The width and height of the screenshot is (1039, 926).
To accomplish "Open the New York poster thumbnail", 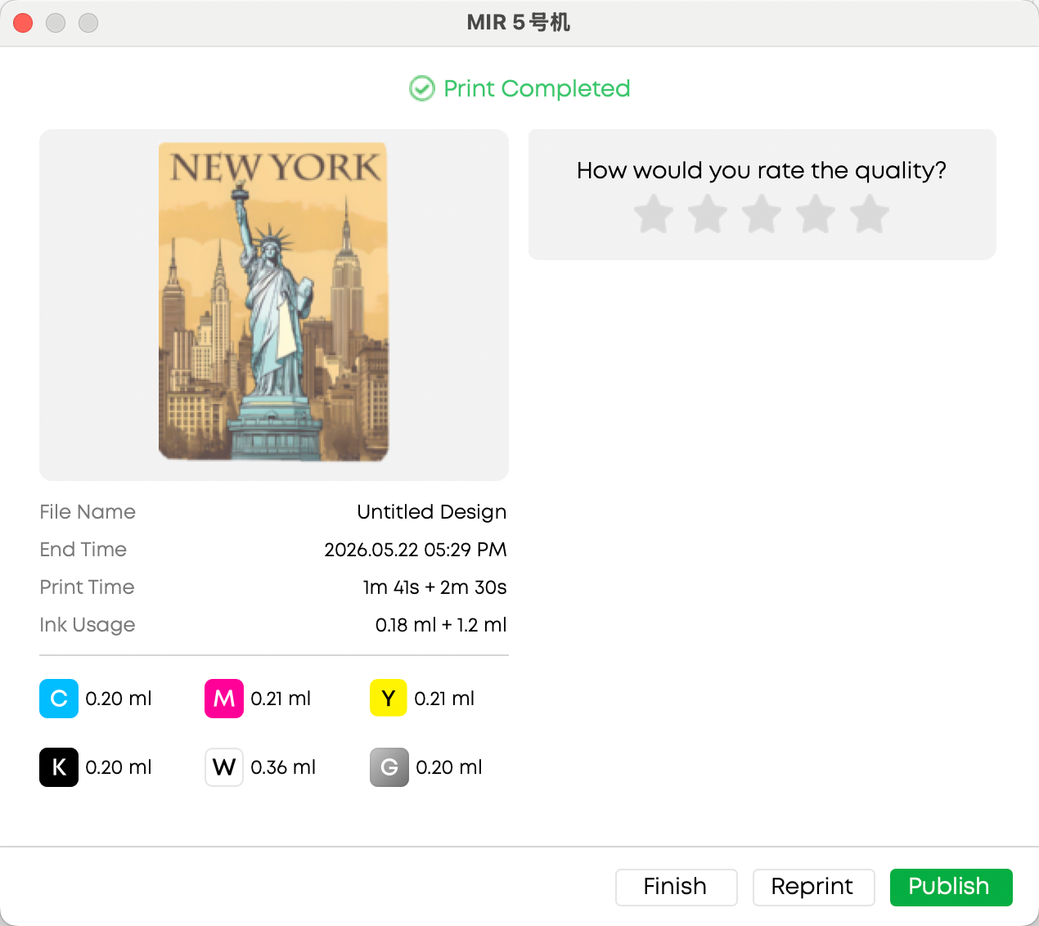I will (x=274, y=302).
